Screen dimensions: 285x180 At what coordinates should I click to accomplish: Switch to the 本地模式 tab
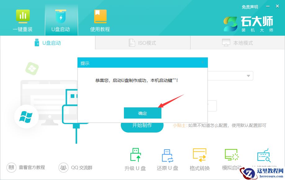pos(237,43)
